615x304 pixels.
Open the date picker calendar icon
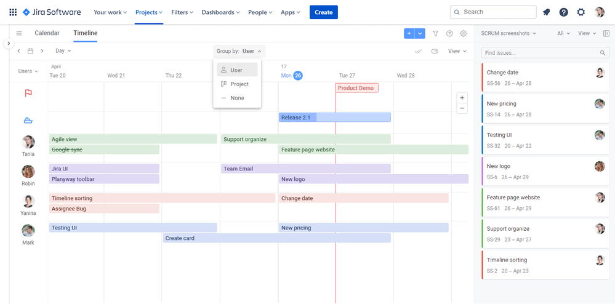tap(30, 51)
